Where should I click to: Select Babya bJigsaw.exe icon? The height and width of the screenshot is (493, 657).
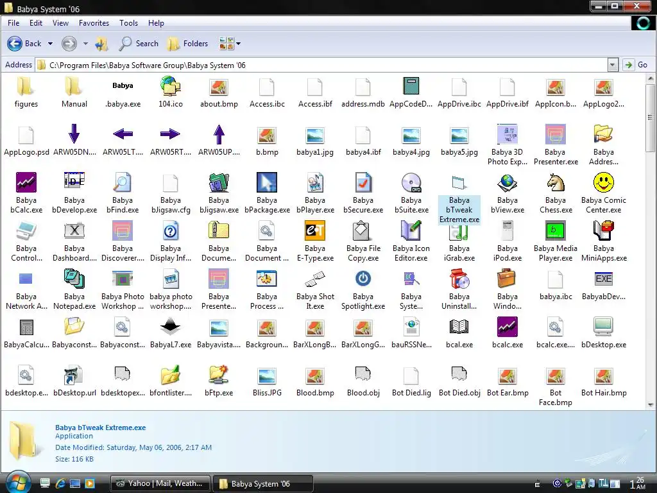point(219,183)
